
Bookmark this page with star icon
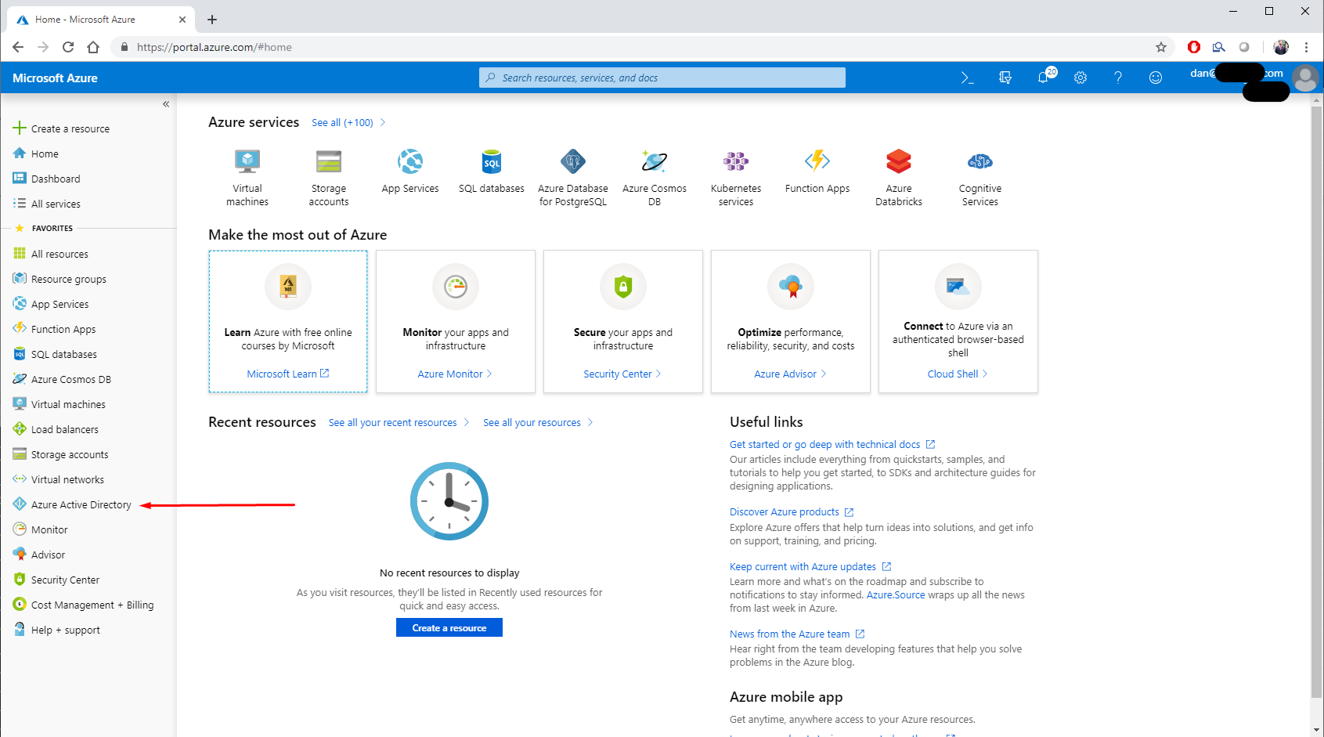click(1161, 47)
